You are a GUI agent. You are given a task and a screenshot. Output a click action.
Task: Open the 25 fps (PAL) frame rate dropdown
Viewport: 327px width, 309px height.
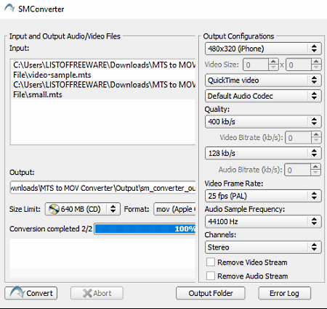pyautogui.click(x=263, y=196)
